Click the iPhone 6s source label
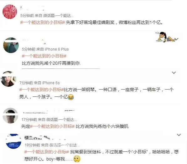Image resolution: width=187 pixels, height=164 pixels. coord(51,83)
